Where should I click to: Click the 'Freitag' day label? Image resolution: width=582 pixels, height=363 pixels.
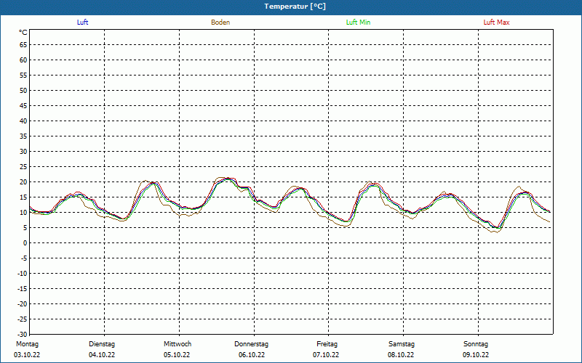coord(327,344)
